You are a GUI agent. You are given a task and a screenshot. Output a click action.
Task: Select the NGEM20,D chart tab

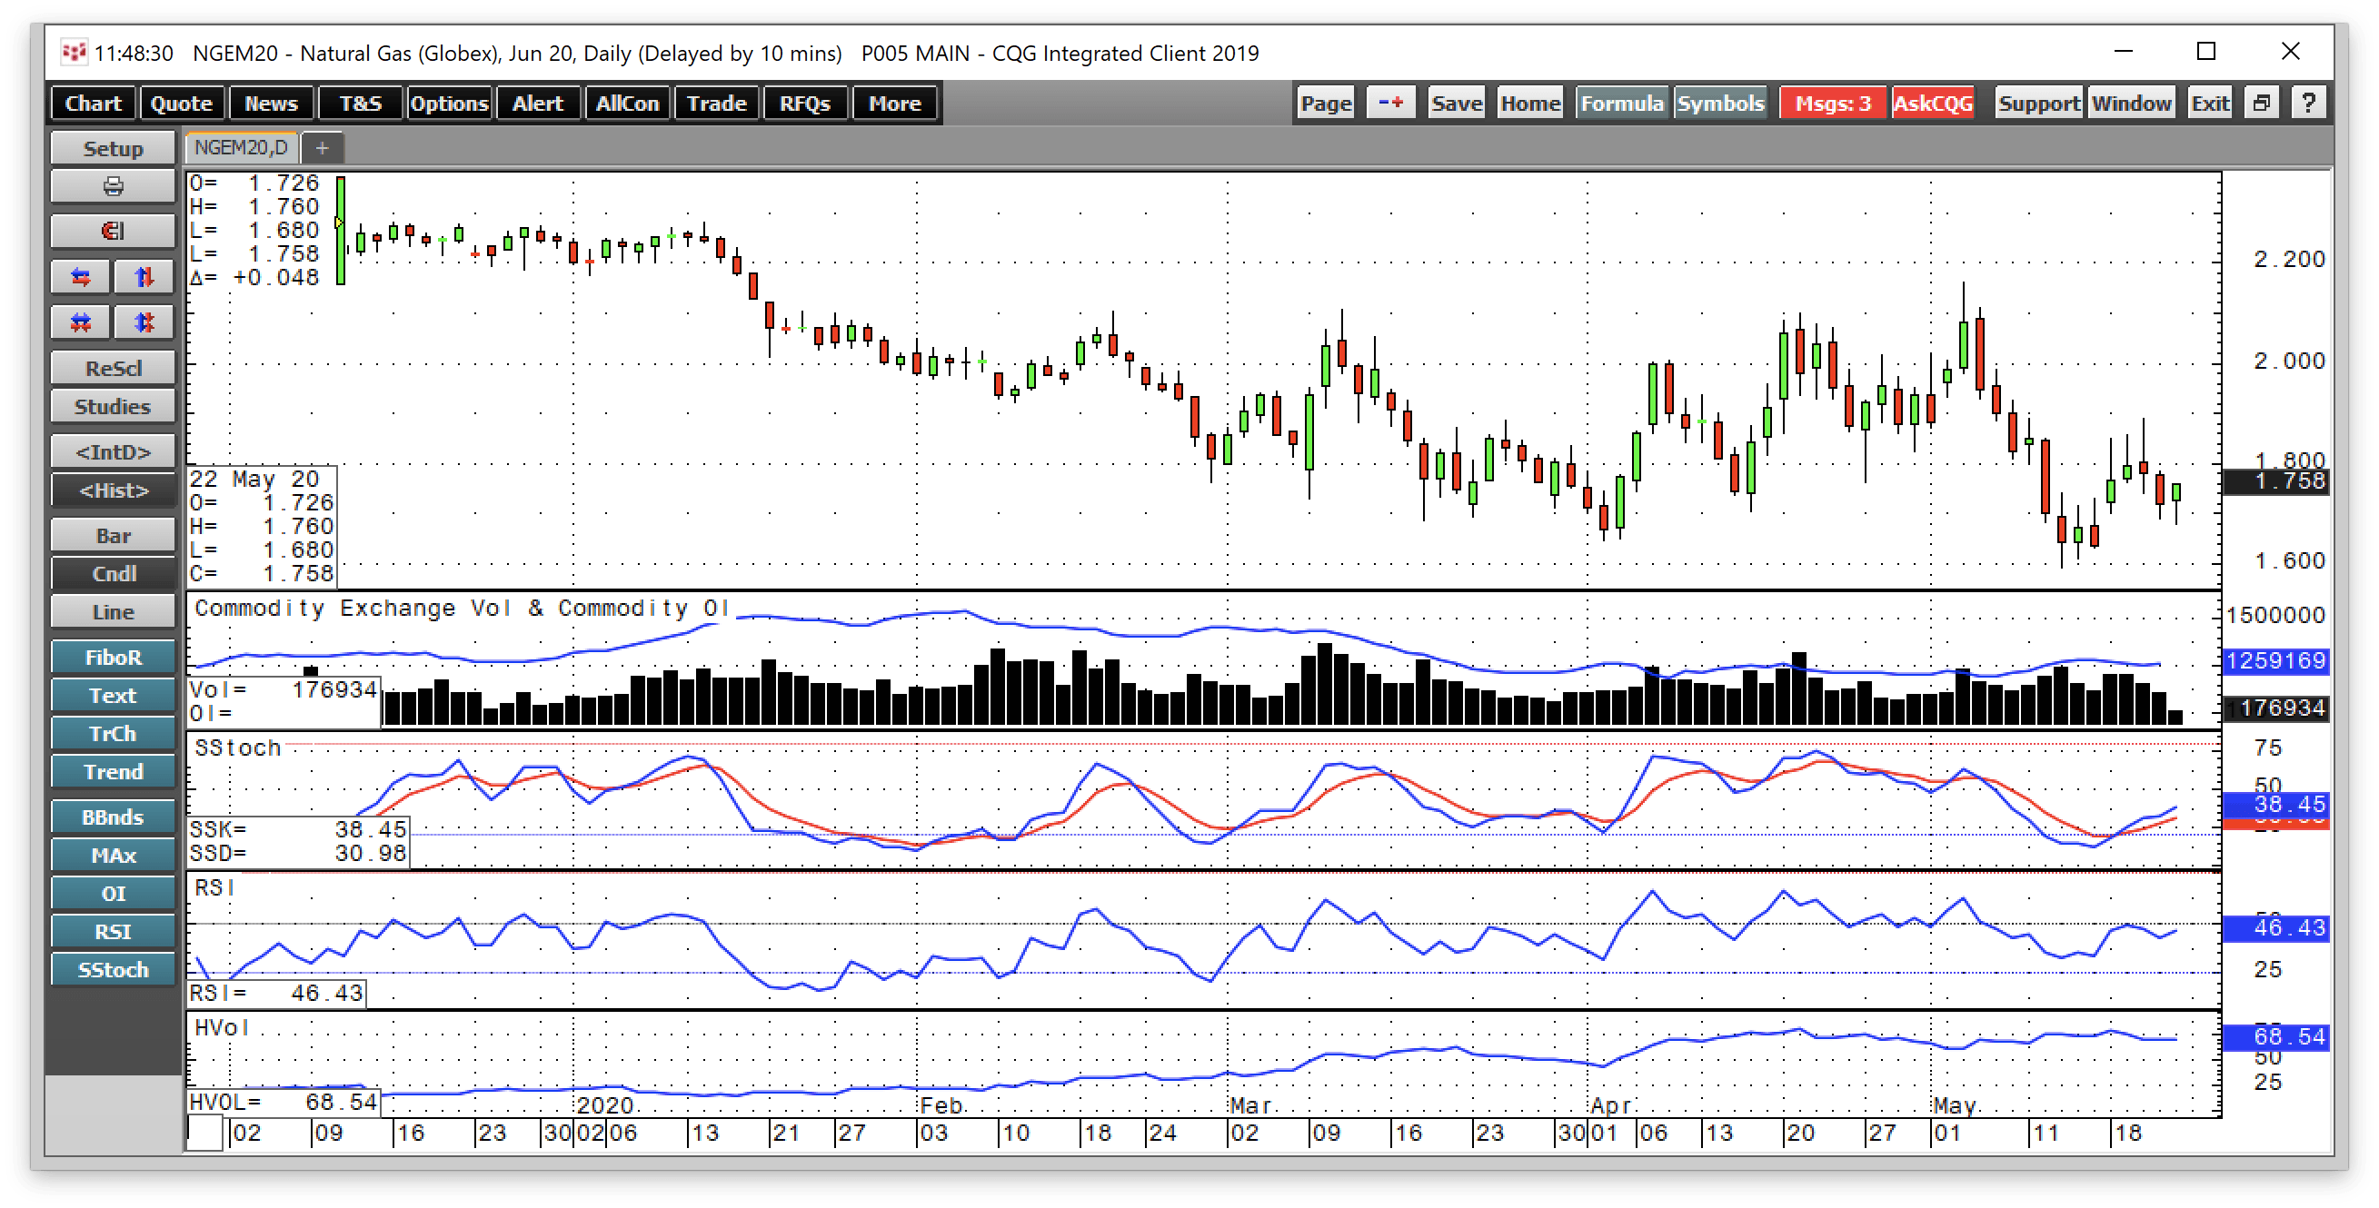point(241,148)
